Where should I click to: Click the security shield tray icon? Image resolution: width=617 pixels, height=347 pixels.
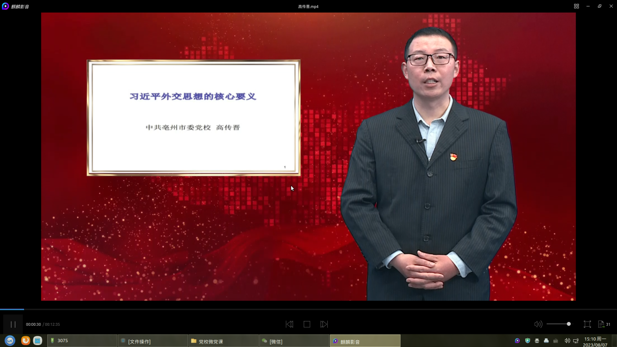(527, 341)
